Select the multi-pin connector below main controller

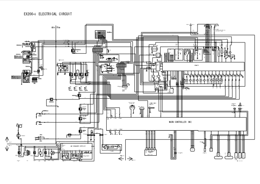click(150, 152)
